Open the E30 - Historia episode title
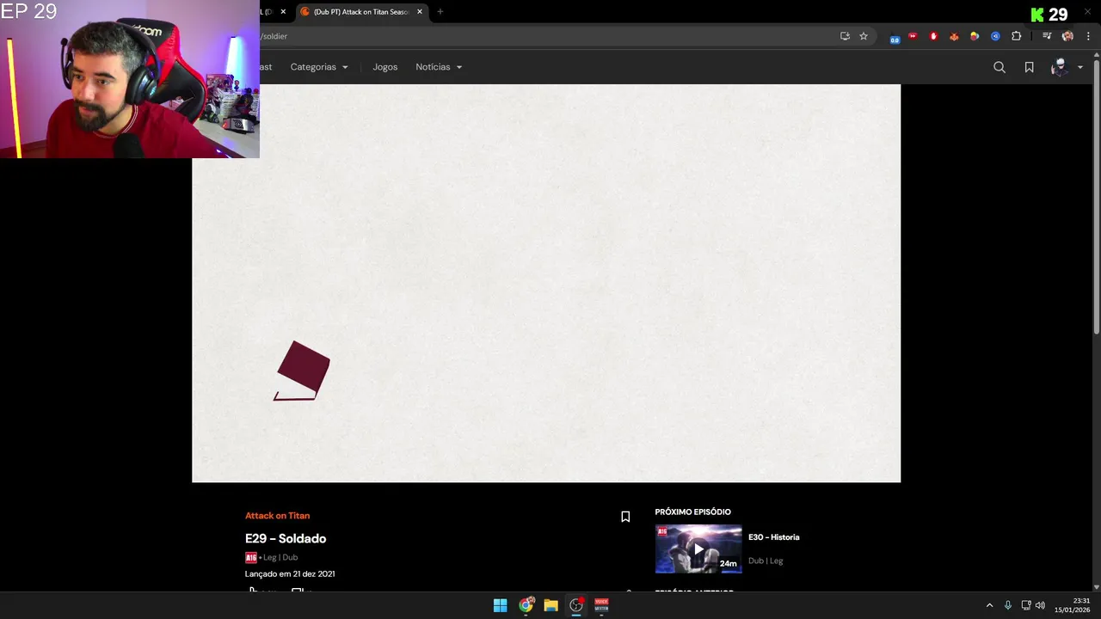The height and width of the screenshot is (619, 1101). coord(773,537)
